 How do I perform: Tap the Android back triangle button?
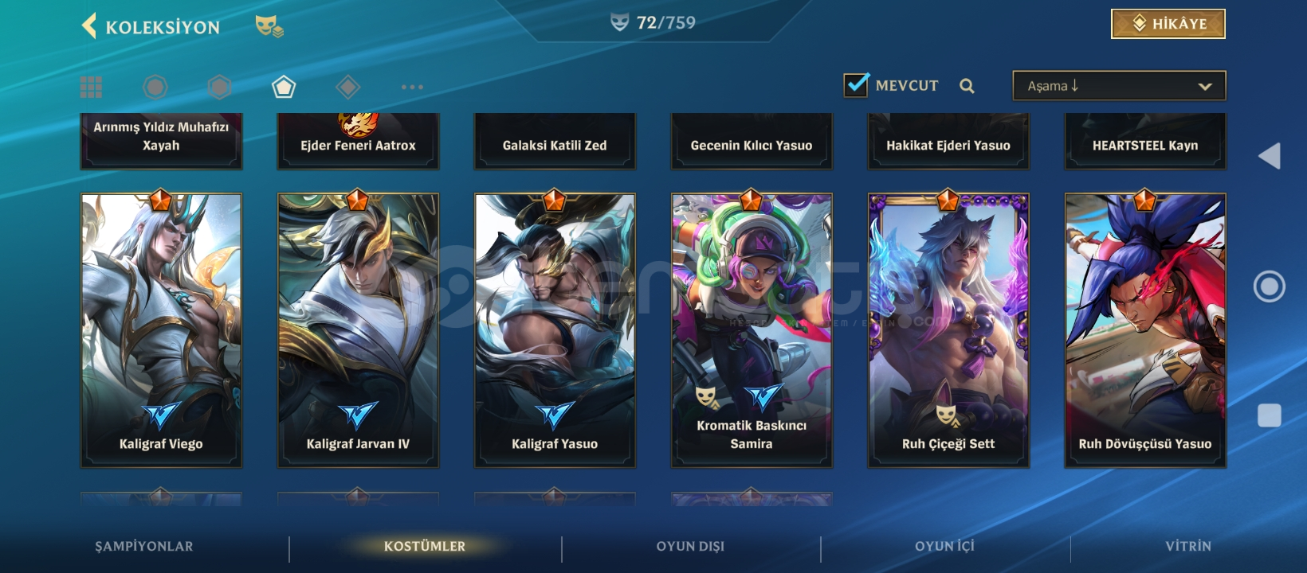click(1270, 156)
